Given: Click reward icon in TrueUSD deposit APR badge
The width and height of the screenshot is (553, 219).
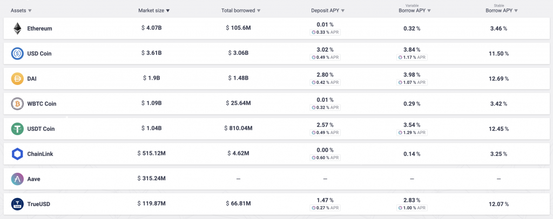Looking at the screenshot, I should [x=314, y=208].
